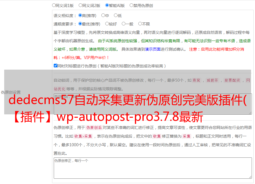
Task: Click the 伪原创后 highlighted tag
Action: click(x=94, y=128)
